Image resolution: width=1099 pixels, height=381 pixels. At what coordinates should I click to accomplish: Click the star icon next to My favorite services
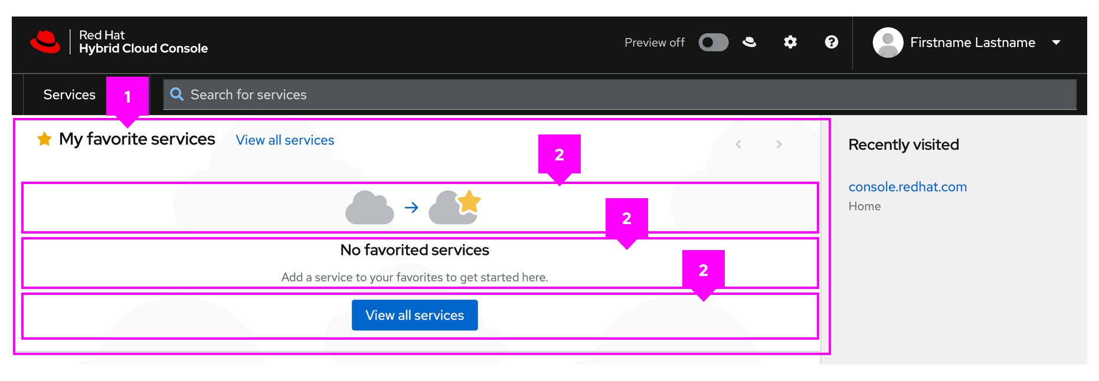coord(44,139)
